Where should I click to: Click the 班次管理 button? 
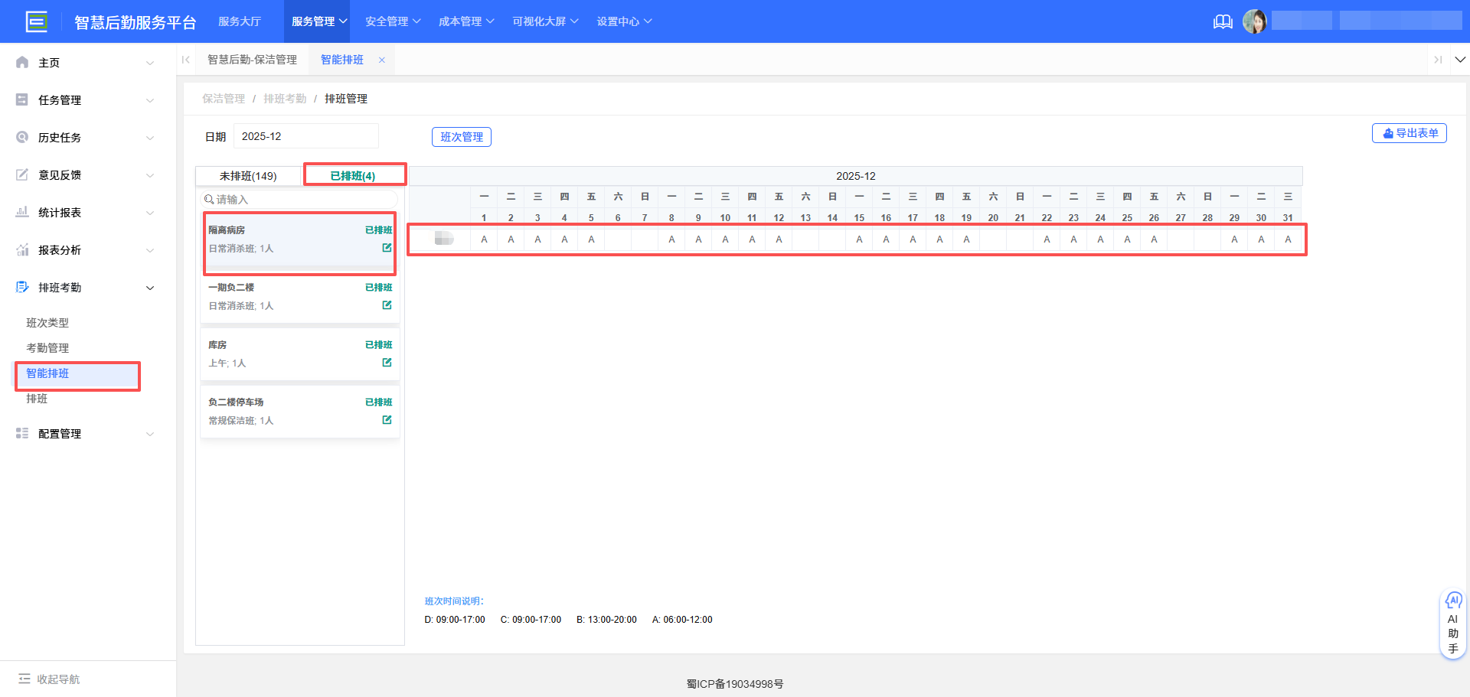(461, 136)
